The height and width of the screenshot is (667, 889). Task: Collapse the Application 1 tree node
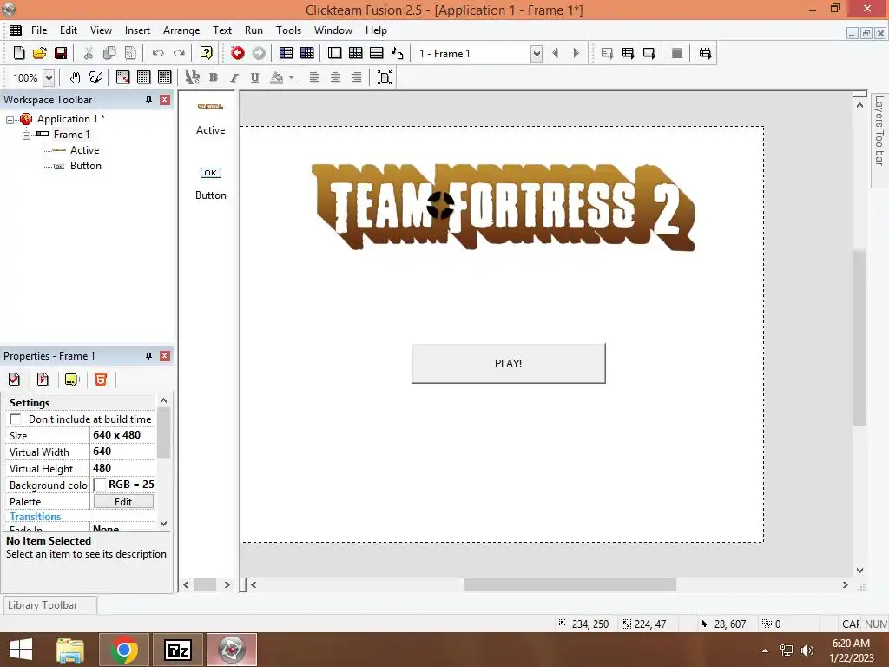pyautogui.click(x=10, y=120)
